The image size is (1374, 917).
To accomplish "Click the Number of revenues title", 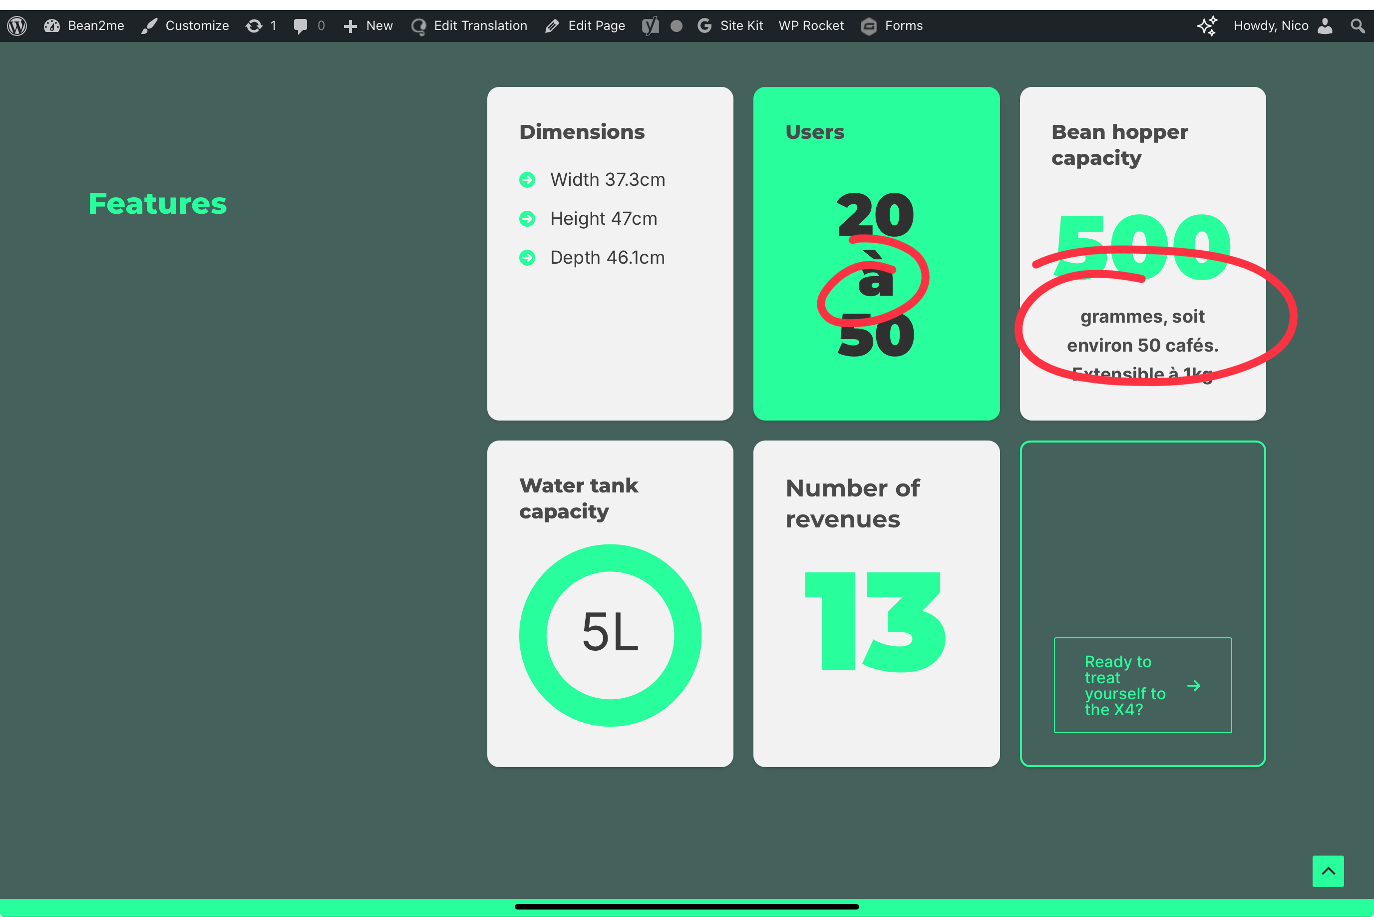I will point(852,503).
